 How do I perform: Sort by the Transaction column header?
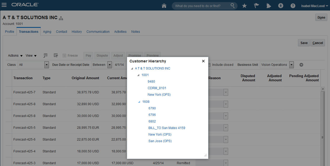(23, 78)
